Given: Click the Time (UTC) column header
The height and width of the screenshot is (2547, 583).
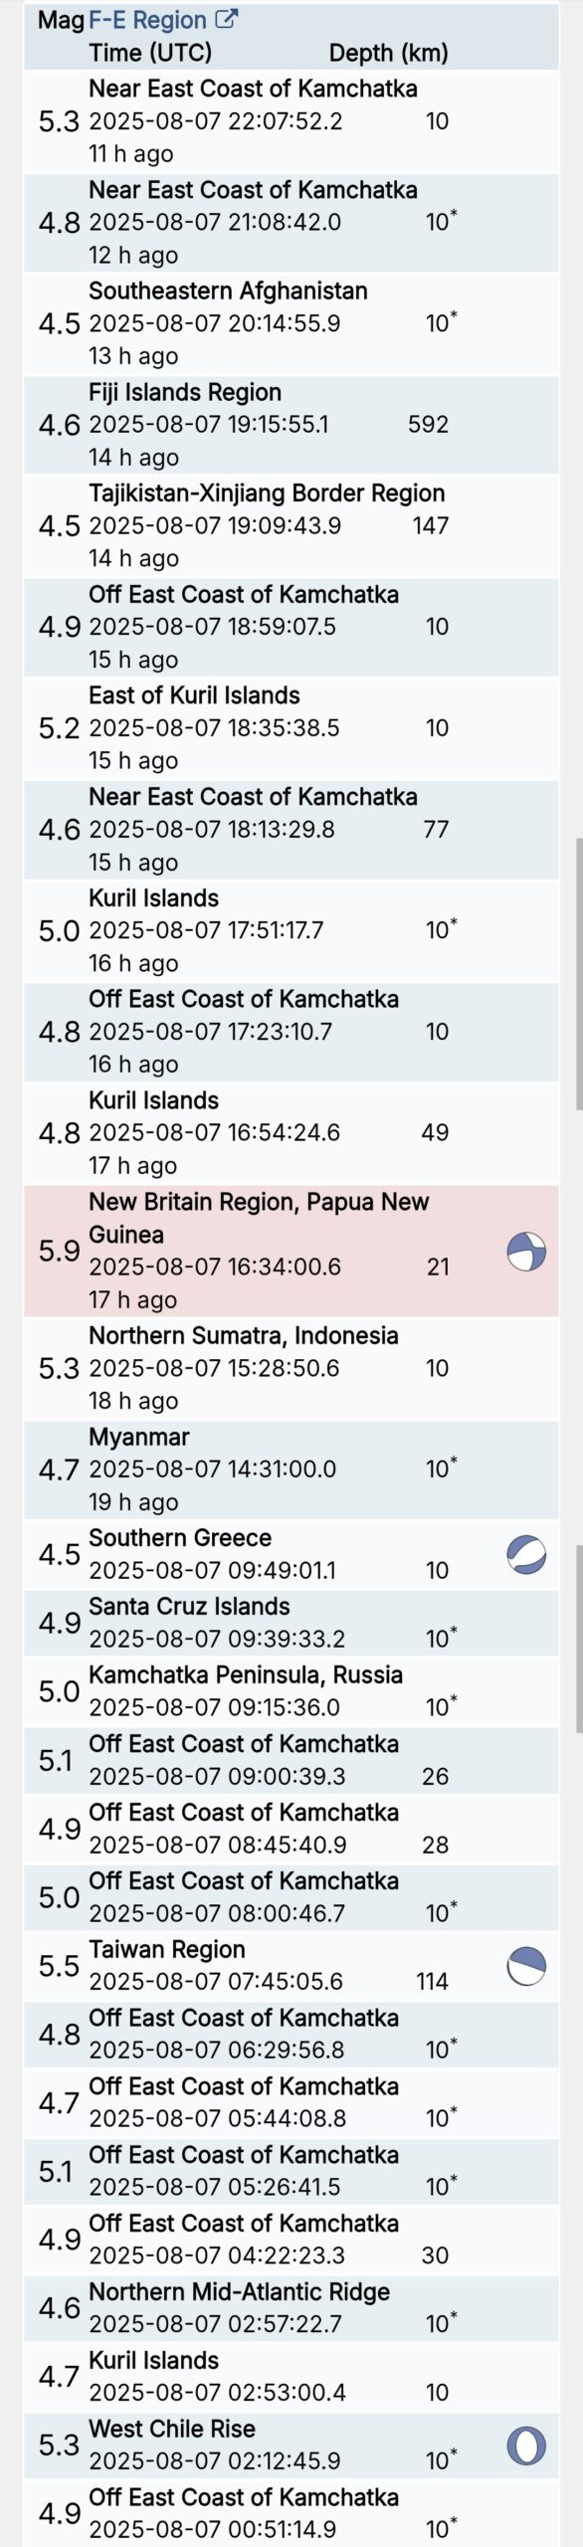Looking at the screenshot, I should pyautogui.click(x=150, y=53).
